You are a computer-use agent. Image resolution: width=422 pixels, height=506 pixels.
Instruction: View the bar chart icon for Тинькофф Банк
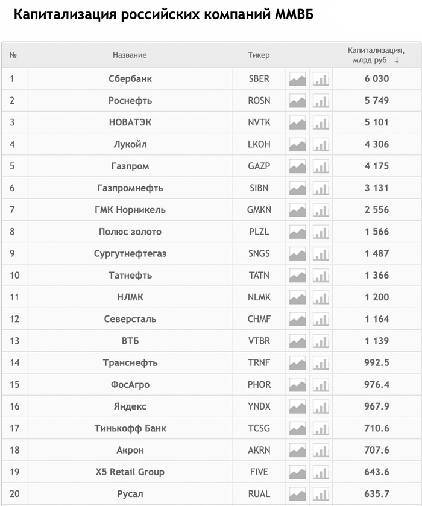click(321, 429)
